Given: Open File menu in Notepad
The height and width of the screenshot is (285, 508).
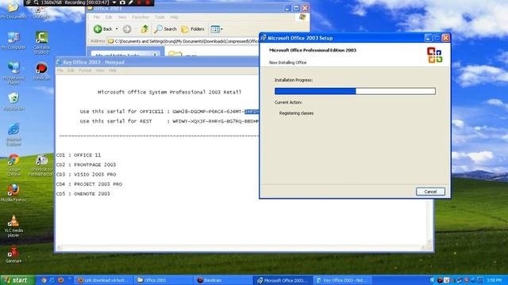Looking at the screenshot, I should point(60,70).
